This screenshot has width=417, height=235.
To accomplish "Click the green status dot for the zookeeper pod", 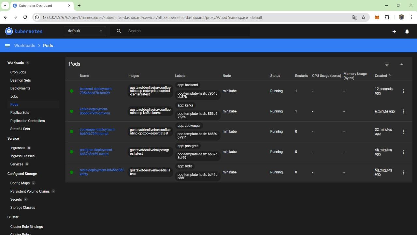I will point(72,132).
